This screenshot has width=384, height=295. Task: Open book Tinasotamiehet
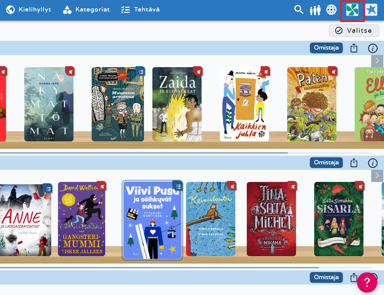pyautogui.click(x=271, y=219)
